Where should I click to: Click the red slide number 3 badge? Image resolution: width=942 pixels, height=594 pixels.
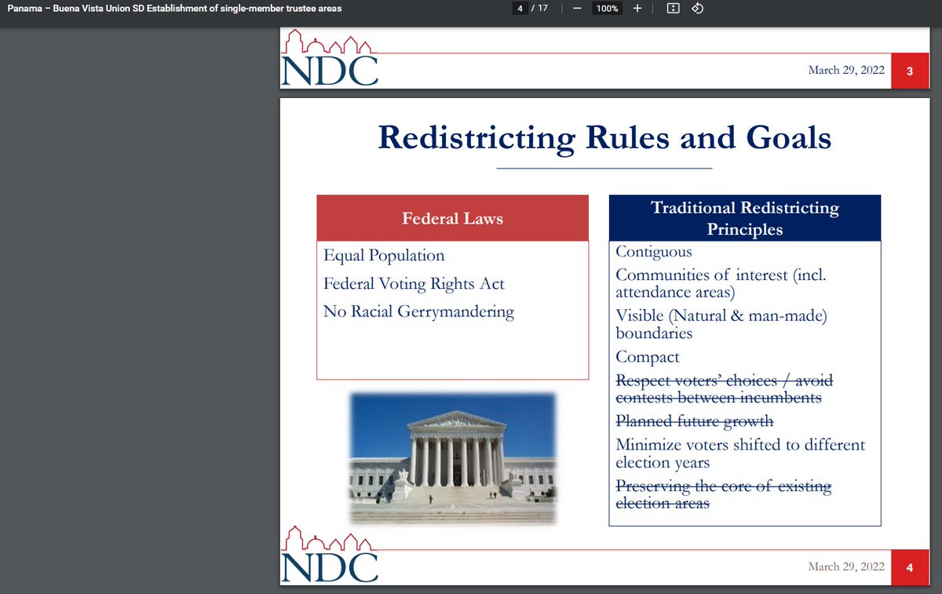pyautogui.click(x=909, y=71)
